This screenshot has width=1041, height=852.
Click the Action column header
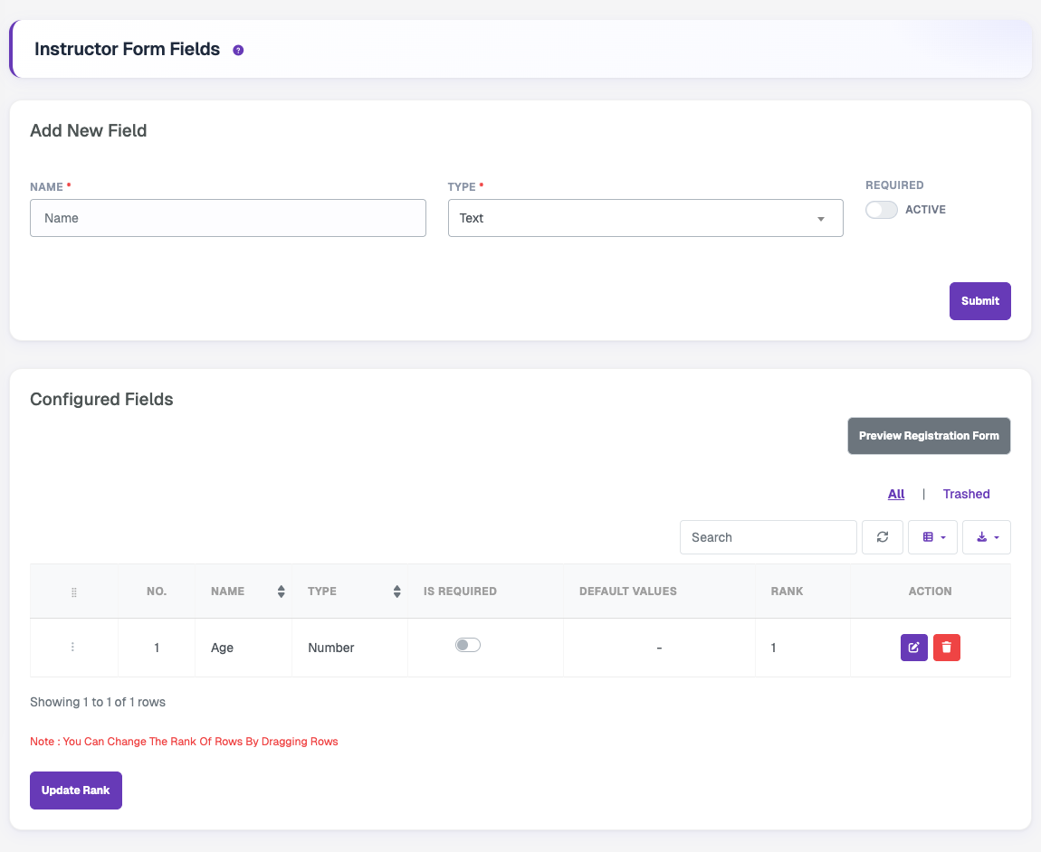(931, 592)
